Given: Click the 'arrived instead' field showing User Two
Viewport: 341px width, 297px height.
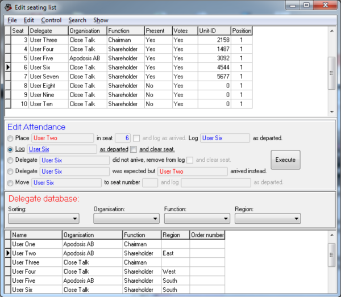Looking at the screenshot, I should pyautogui.click(x=193, y=171).
